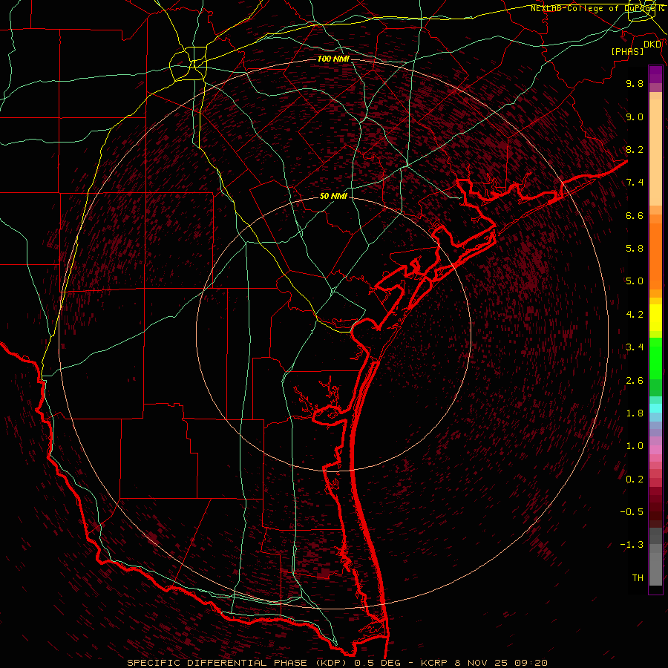
Task: Click the KCRP station ID in the caption
Action: click(x=433, y=663)
